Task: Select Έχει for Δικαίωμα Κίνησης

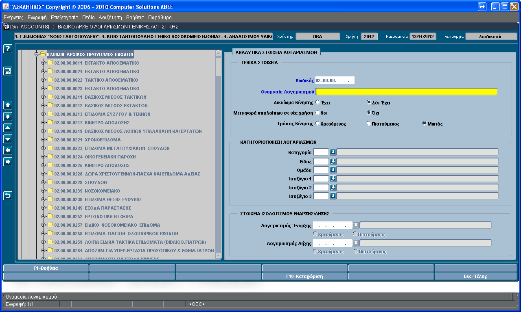Action: 317,103
